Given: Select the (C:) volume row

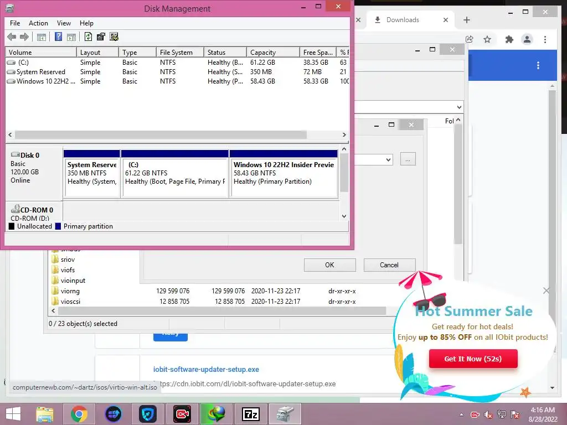Looking at the screenshot, I should 177,63.
